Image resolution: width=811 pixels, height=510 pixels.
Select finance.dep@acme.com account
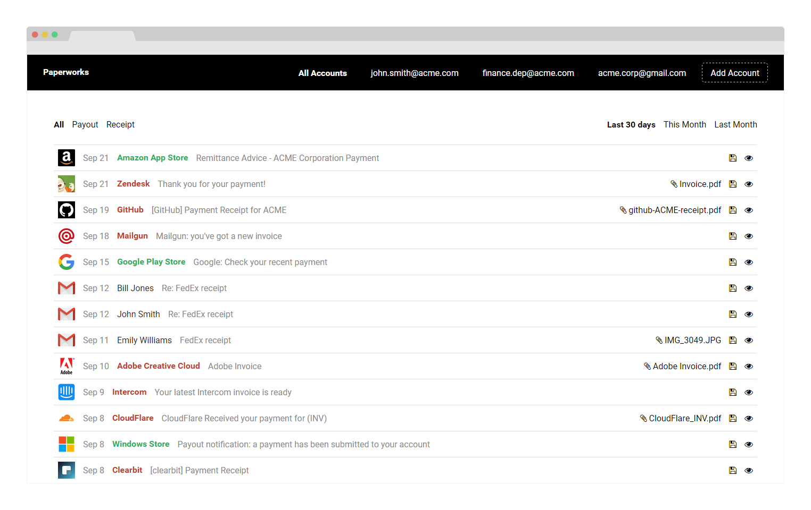pyautogui.click(x=528, y=73)
